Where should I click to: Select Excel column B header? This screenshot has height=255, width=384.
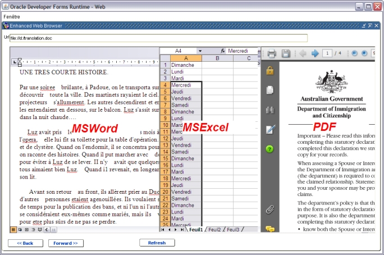[x=217, y=58]
